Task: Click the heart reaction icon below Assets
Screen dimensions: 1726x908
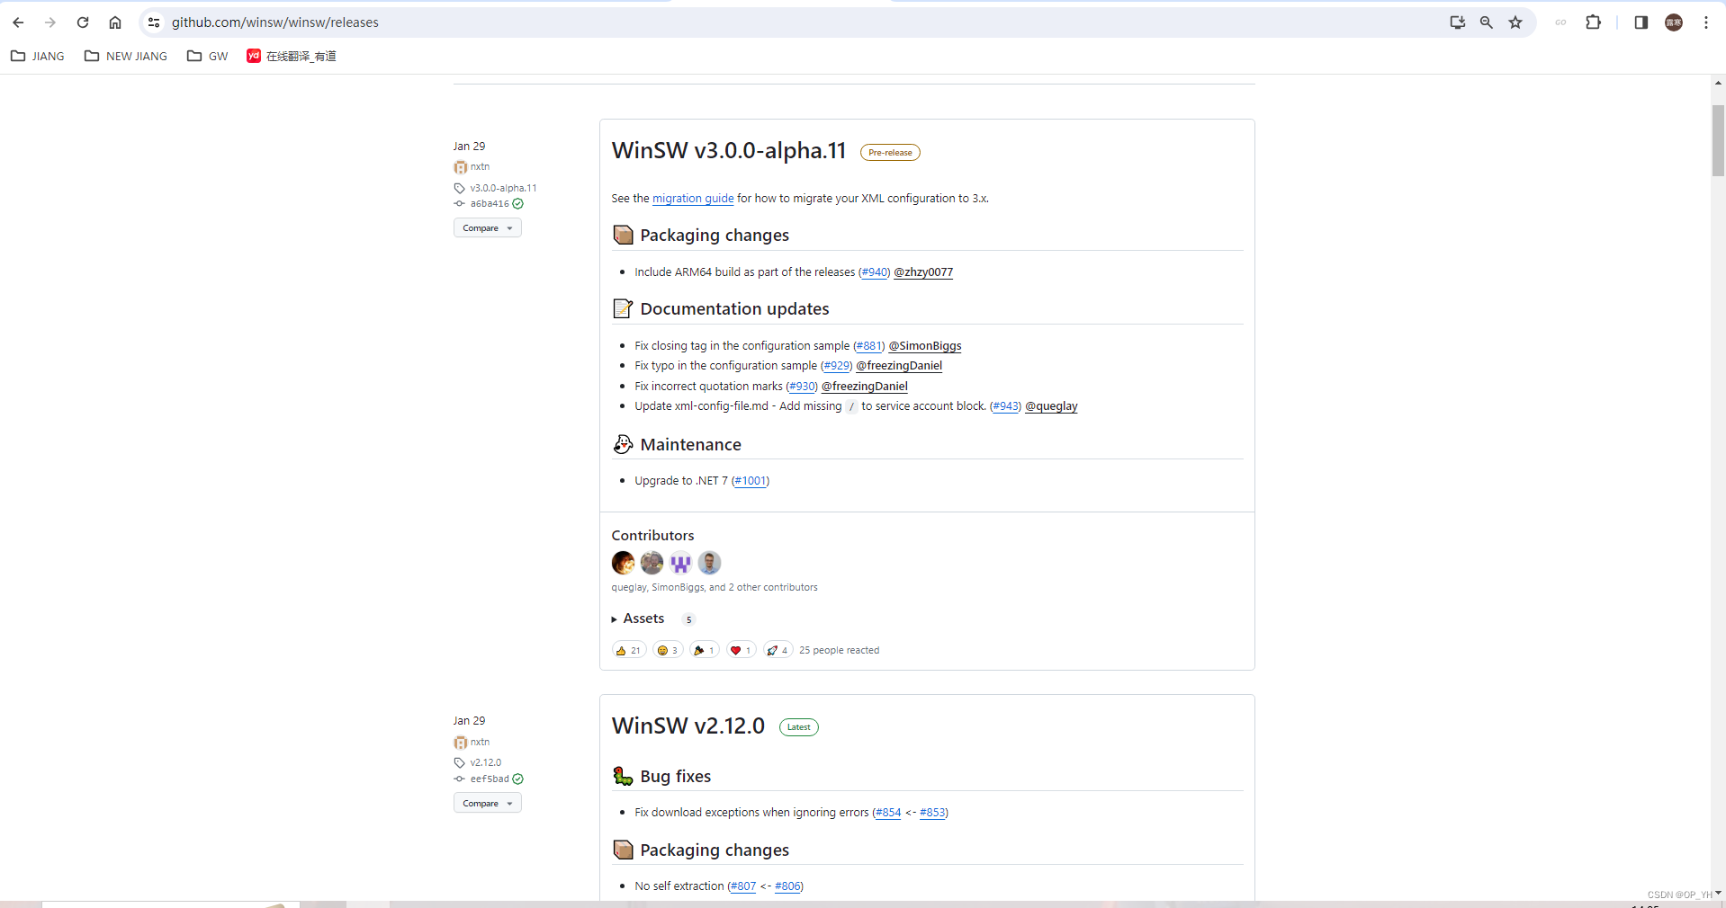Action: [740, 650]
